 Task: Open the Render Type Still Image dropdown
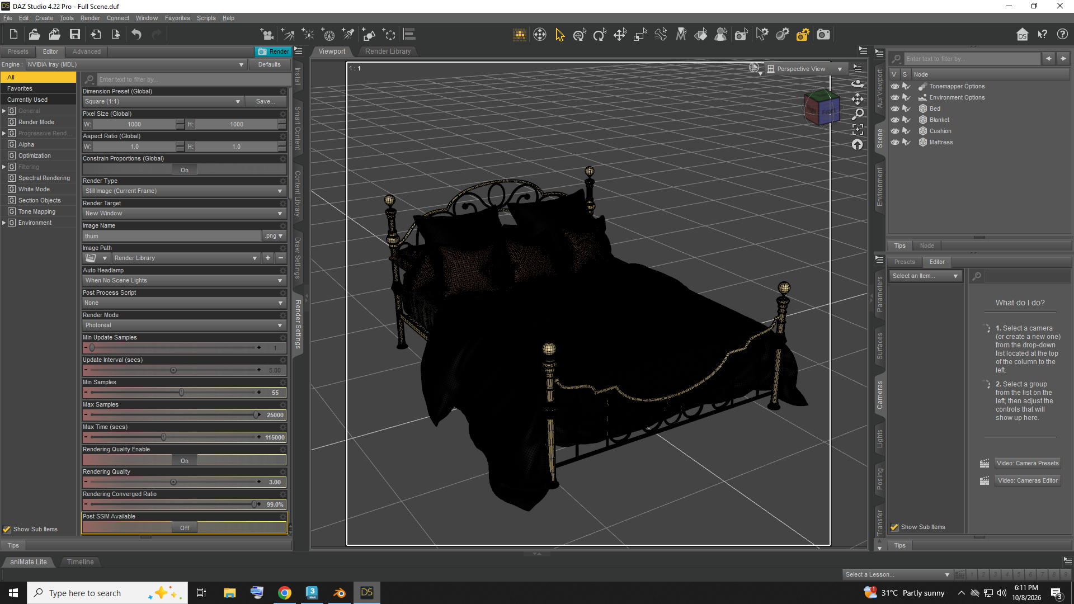[x=184, y=191]
